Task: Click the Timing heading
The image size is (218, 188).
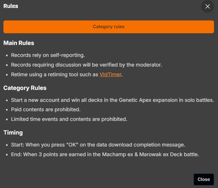Action: click(13, 133)
